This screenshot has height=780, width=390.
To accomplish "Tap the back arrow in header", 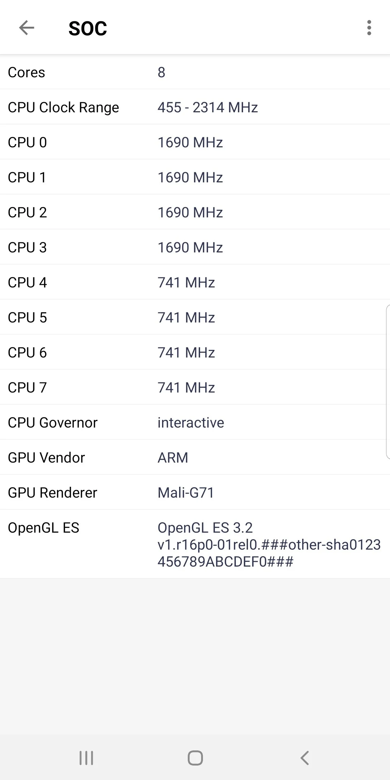I will (27, 28).
